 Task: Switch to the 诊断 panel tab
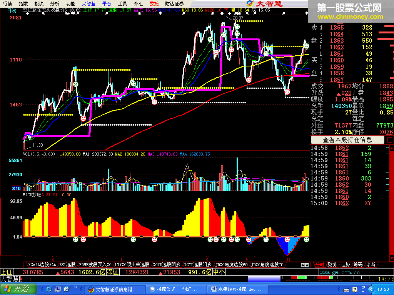coord(371,265)
